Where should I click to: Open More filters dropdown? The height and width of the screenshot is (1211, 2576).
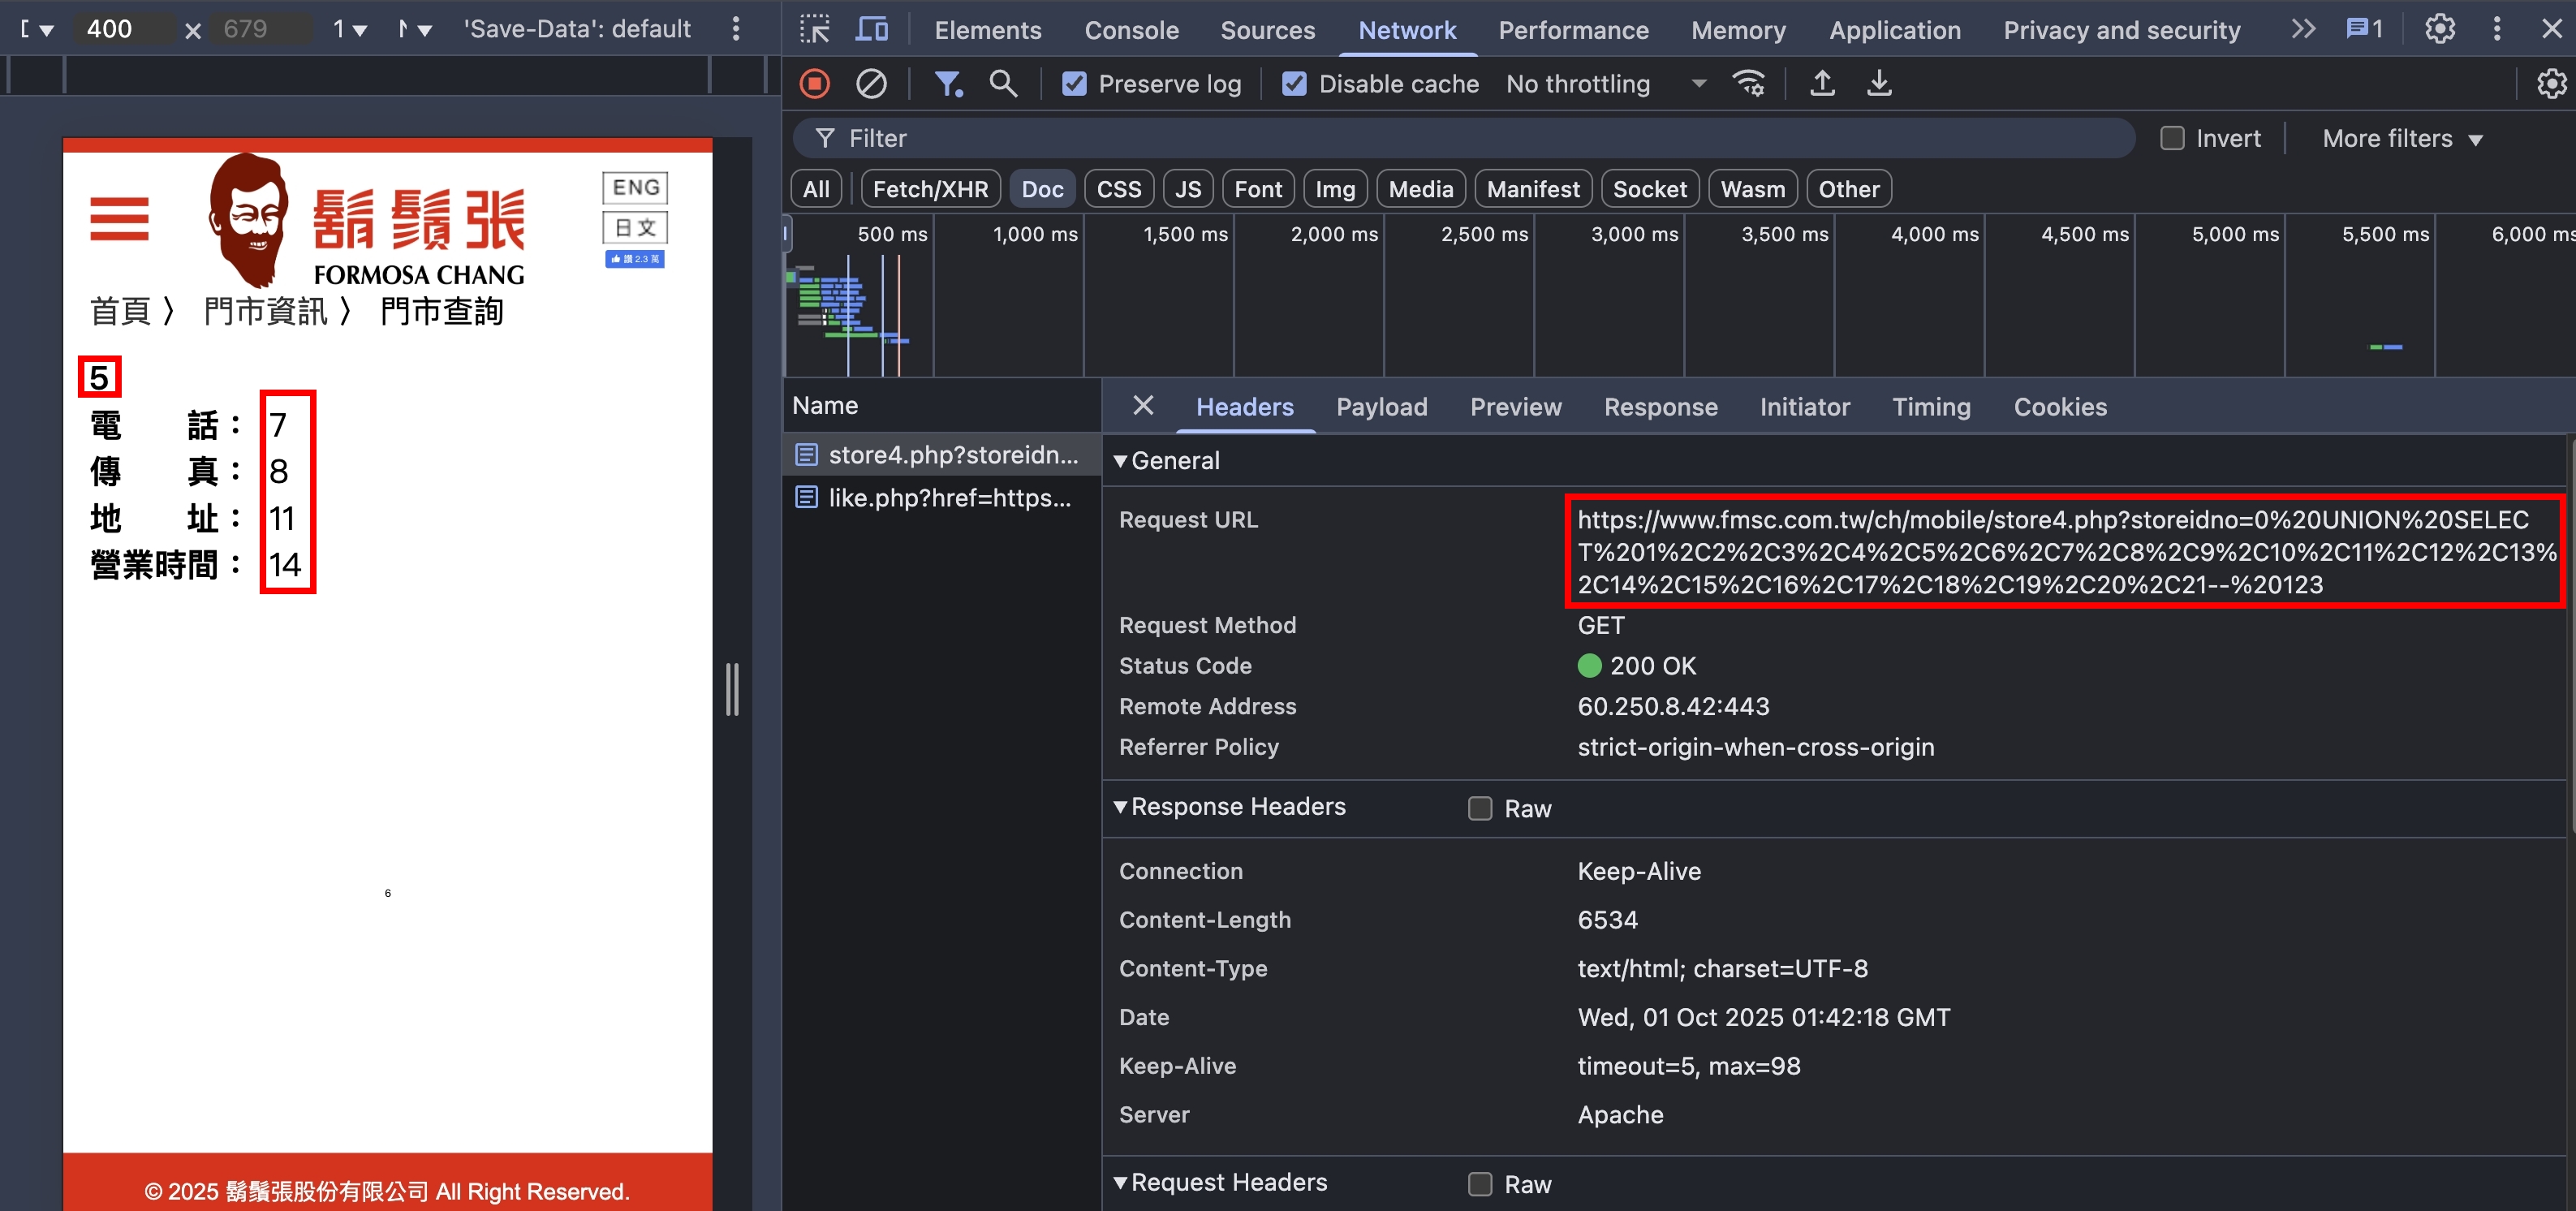click(2402, 138)
